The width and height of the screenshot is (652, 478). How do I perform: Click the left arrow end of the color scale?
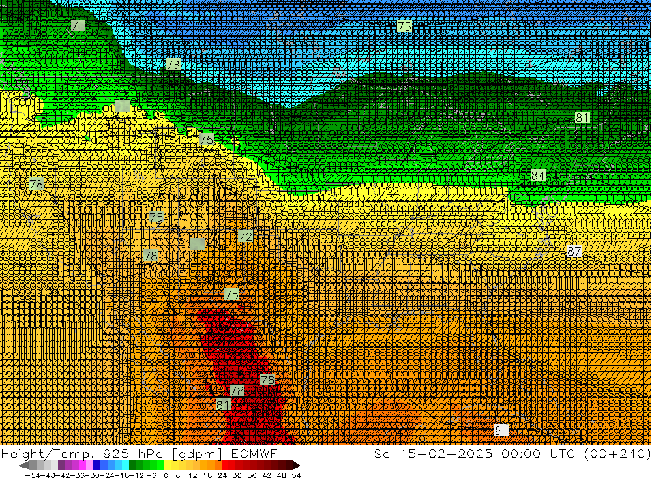coord(23,465)
